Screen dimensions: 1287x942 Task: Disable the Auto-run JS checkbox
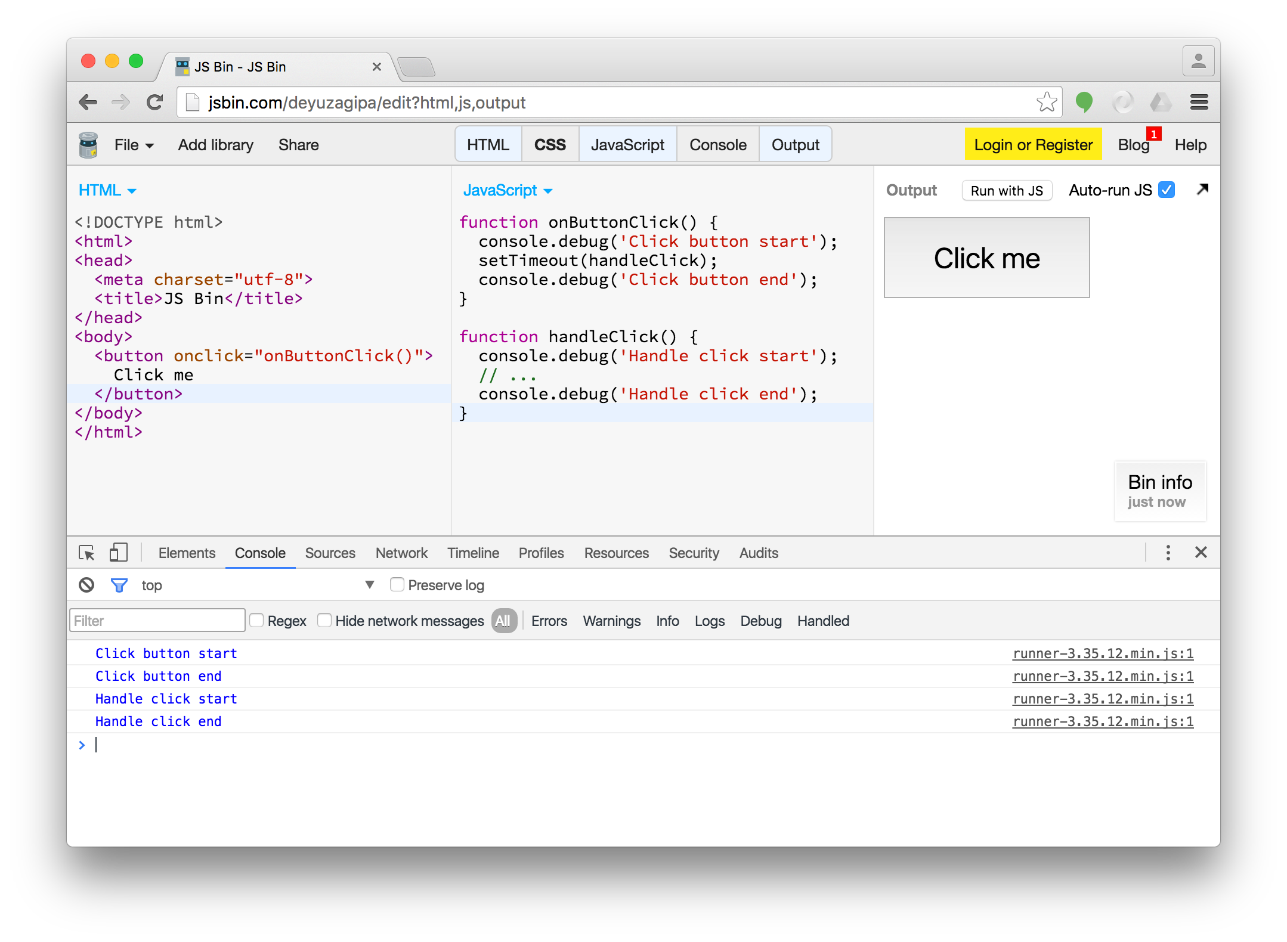[x=1166, y=190]
